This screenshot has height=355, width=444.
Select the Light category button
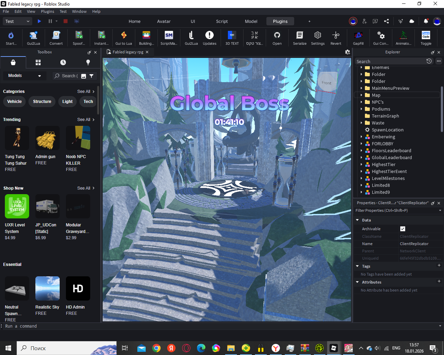pyautogui.click(x=67, y=102)
